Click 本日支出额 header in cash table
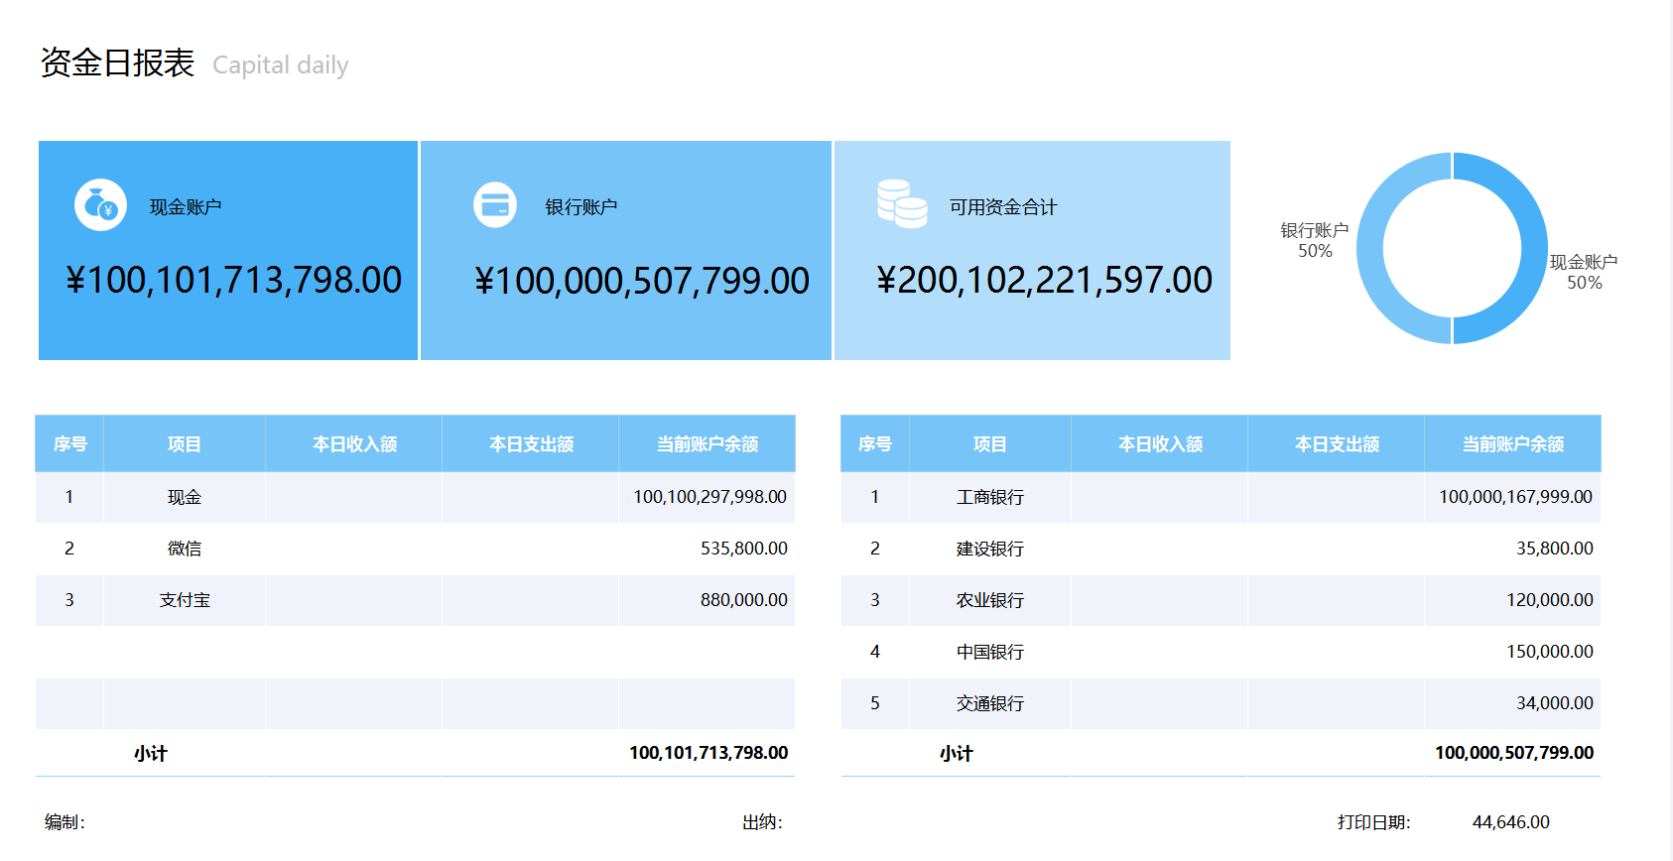This screenshot has height=861, width=1673. pos(531,444)
